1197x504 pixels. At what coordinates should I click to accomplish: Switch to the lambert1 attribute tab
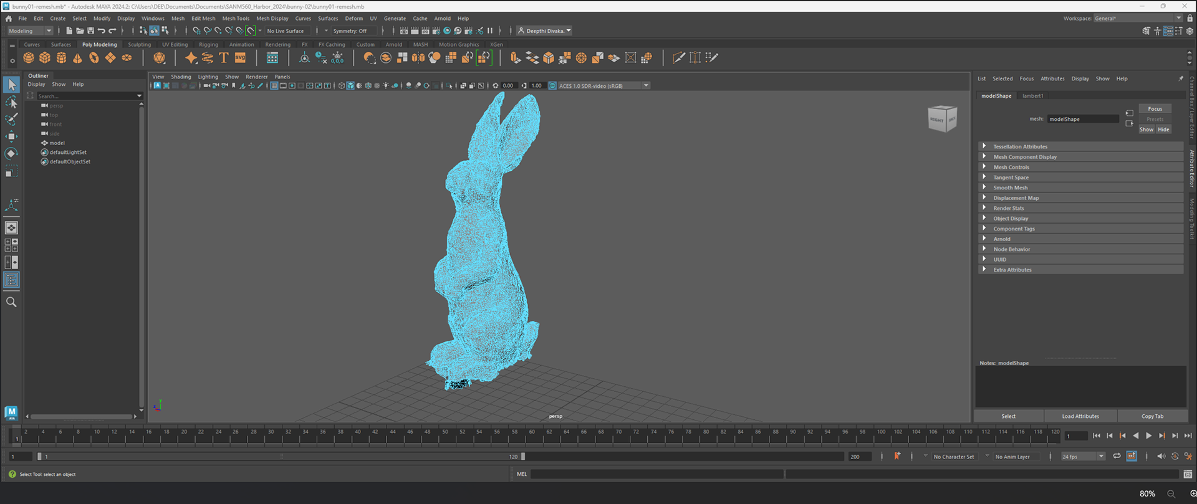tap(1032, 96)
